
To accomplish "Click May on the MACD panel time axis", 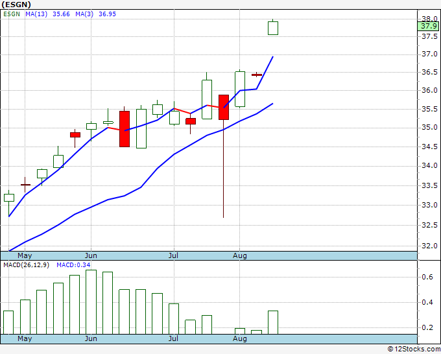I will [25, 338].
